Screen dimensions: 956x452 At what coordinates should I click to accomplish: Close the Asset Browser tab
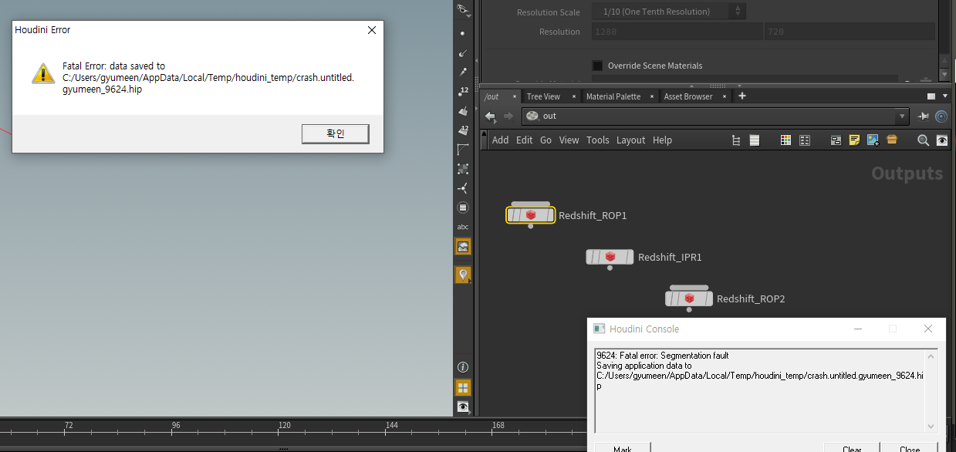[725, 96]
